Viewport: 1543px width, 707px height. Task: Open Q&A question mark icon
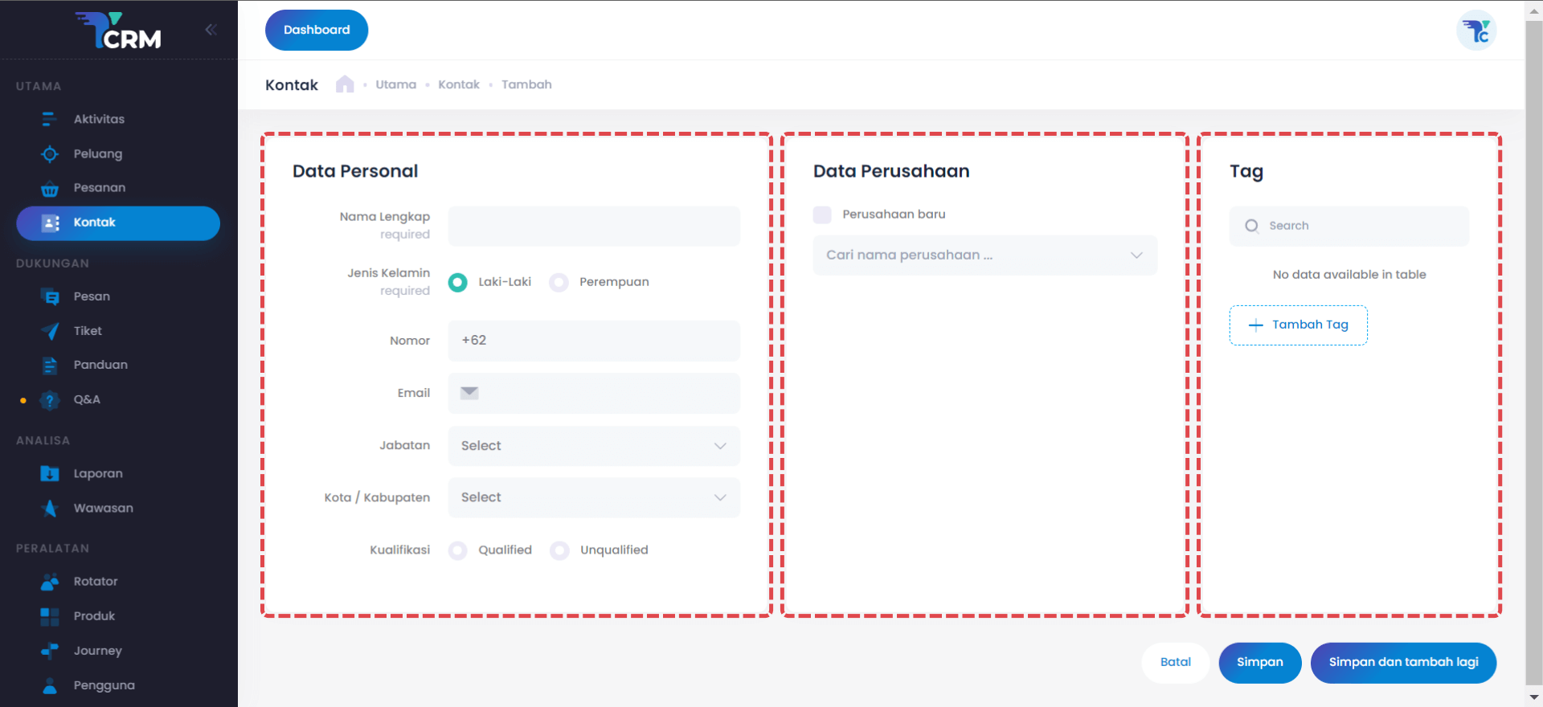50,399
